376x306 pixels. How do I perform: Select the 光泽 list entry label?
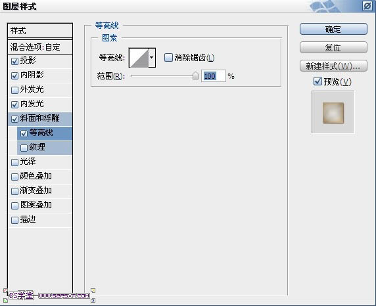click(x=28, y=162)
